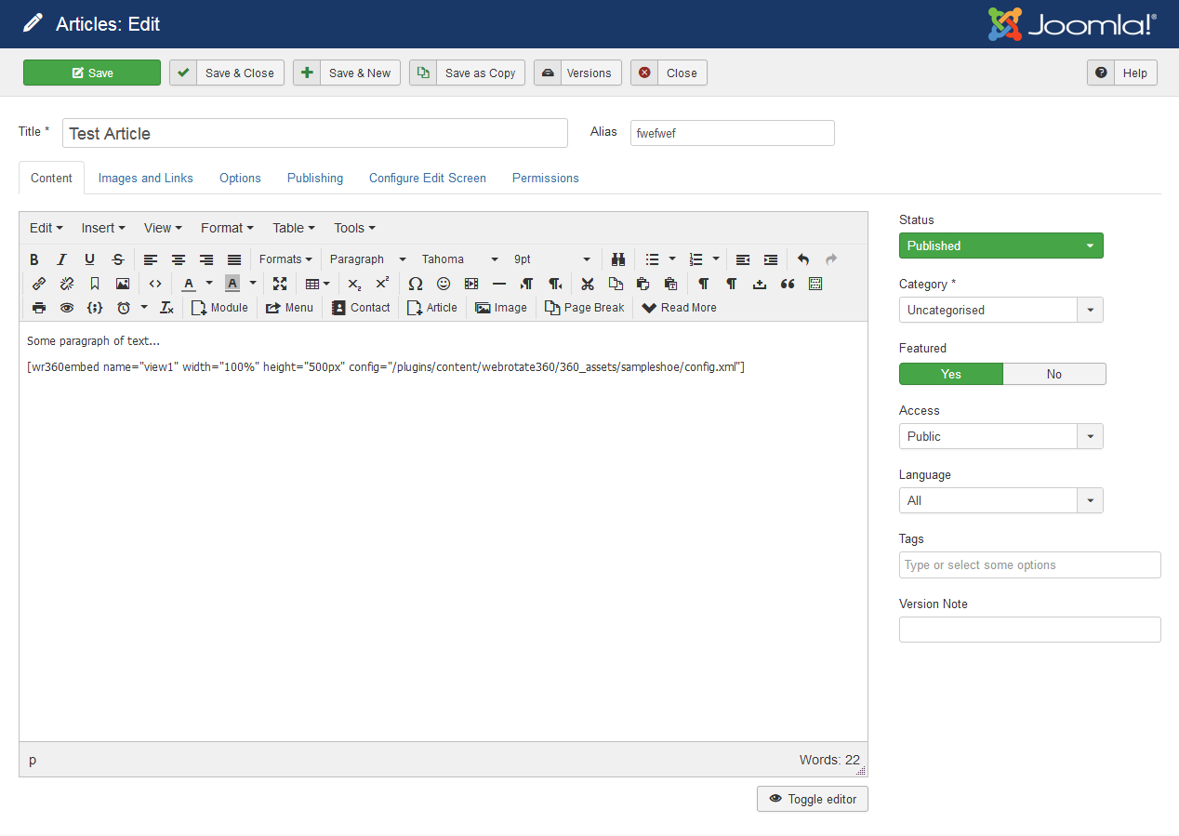Toggle strikethrough formatting
This screenshot has width=1179, height=836.
(x=118, y=259)
